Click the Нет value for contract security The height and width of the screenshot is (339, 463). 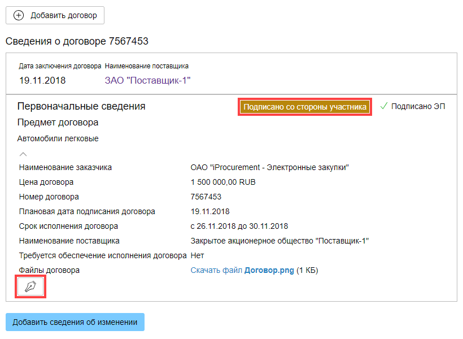click(198, 255)
